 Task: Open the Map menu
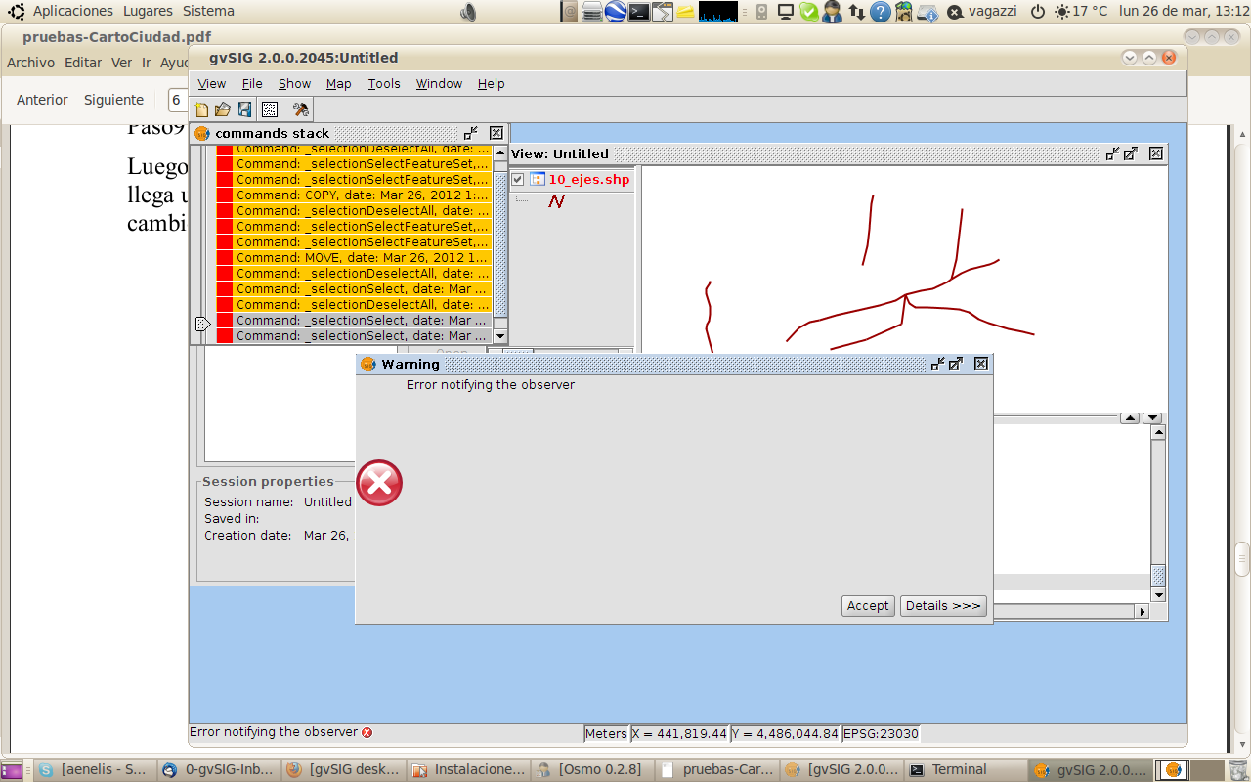pyautogui.click(x=339, y=84)
